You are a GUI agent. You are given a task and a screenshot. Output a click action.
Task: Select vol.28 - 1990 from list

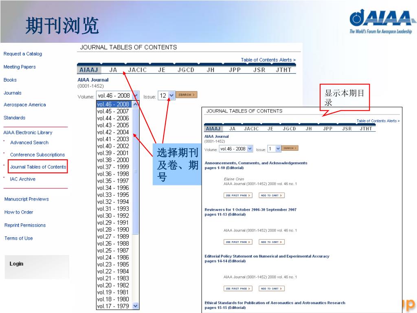(114, 229)
